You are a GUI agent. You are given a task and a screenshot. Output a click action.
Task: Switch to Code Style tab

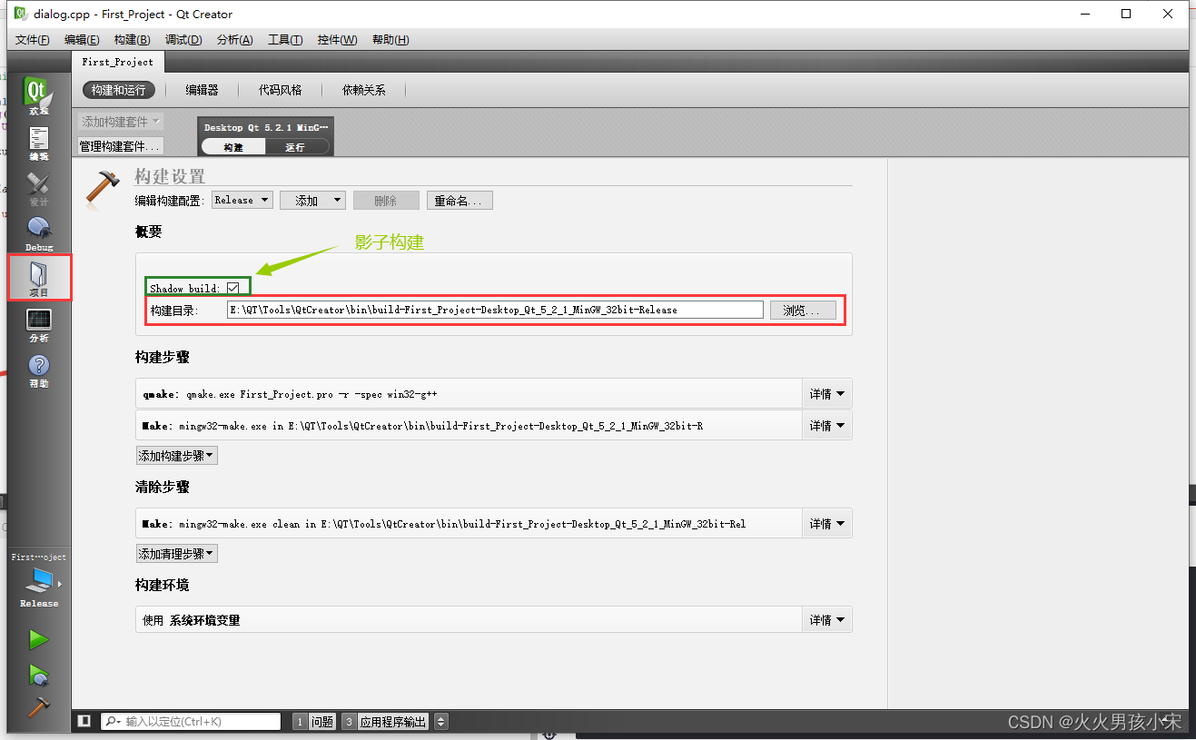(281, 90)
